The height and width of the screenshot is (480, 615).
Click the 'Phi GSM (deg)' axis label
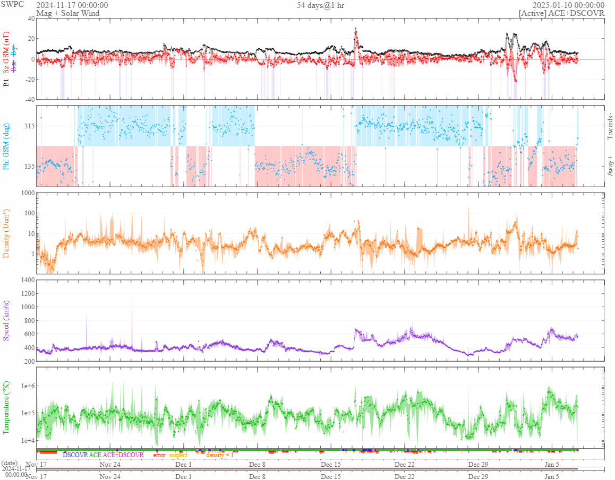tap(6, 146)
